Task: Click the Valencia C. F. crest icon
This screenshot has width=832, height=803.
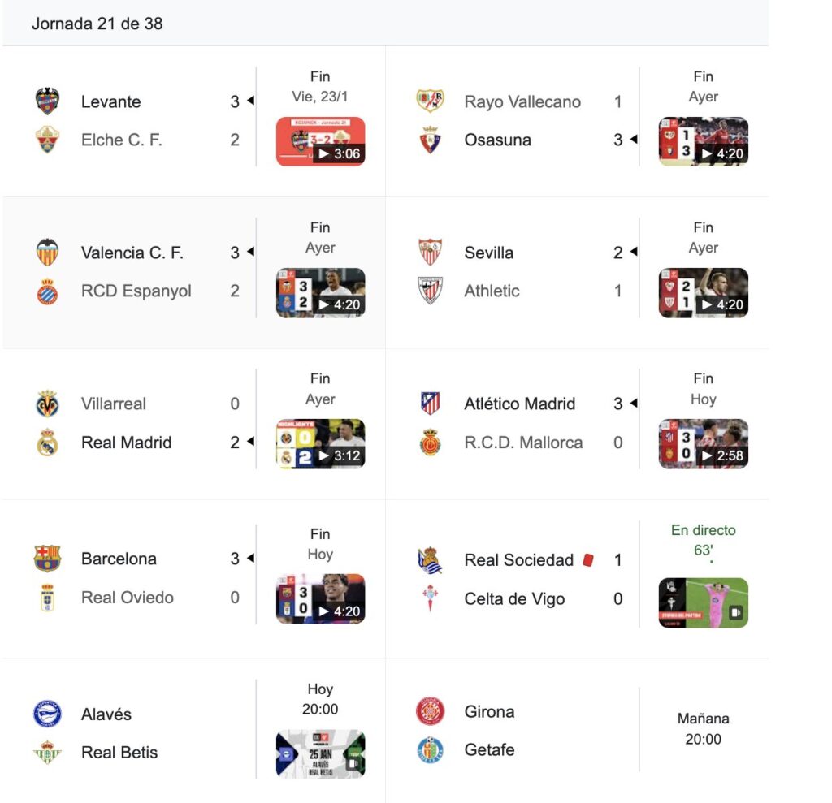Action: [x=48, y=253]
